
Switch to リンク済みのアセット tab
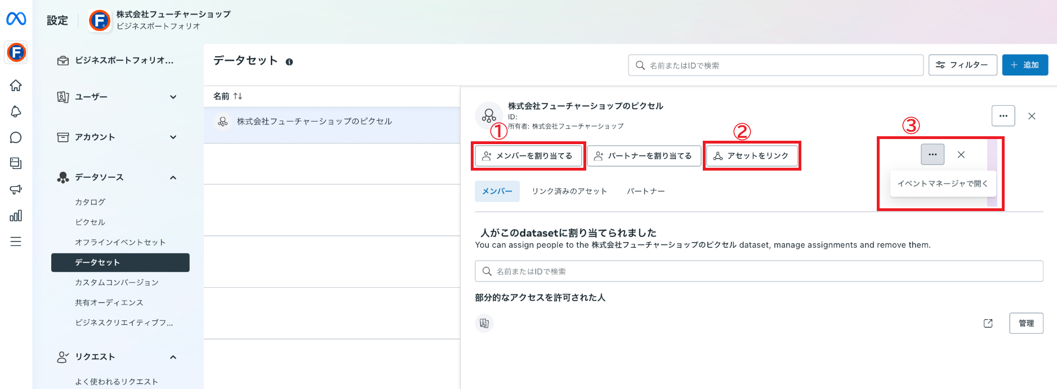point(569,191)
